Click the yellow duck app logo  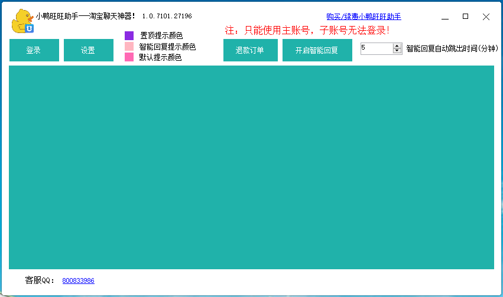point(22,21)
